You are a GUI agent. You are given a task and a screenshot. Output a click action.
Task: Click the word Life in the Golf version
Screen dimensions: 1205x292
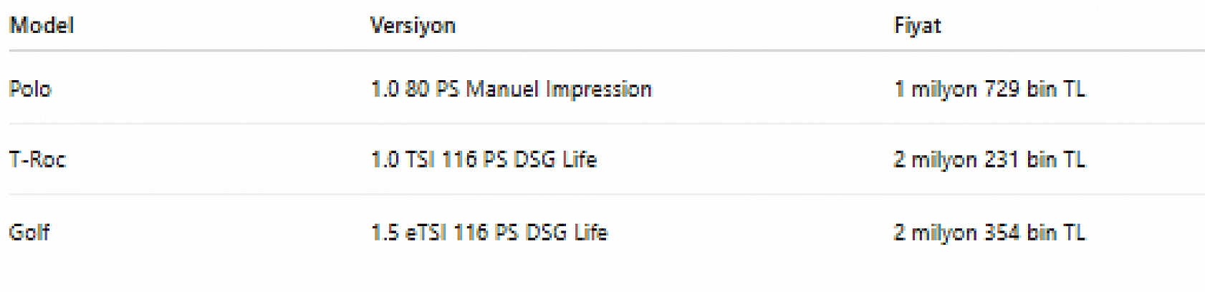click(590, 232)
